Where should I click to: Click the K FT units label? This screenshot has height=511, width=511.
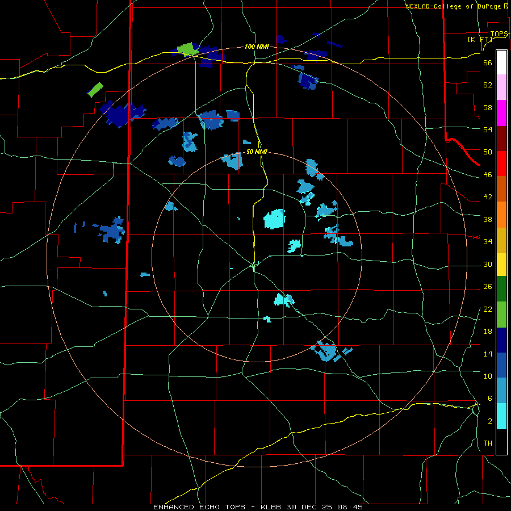click(480, 40)
